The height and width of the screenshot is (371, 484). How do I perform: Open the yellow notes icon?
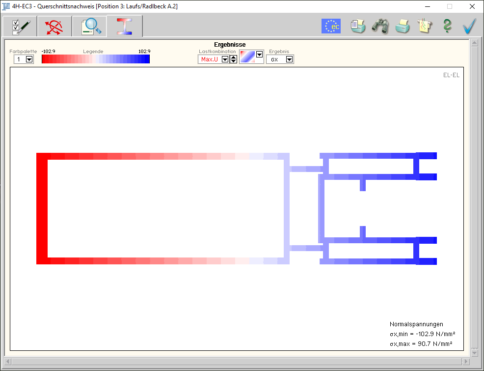pyautogui.click(x=424, y=26)
